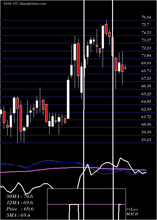Screen dimensions: 157x220
Task: Click the 68.71 price axis label
Action: tap(146, 71)
